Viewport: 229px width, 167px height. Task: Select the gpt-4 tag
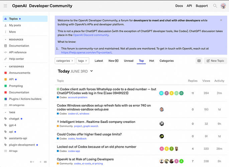(x=13, y=125)
